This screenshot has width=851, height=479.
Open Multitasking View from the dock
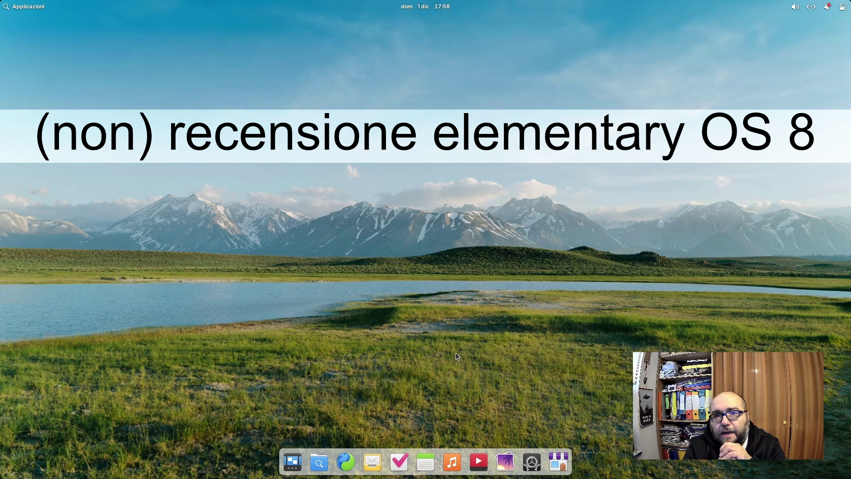point(293,462)
